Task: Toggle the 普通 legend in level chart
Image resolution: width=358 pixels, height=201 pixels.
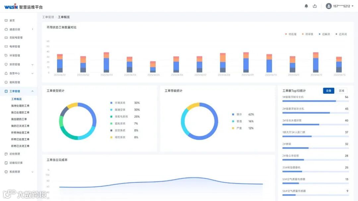Action: click(x=237, y=121)
